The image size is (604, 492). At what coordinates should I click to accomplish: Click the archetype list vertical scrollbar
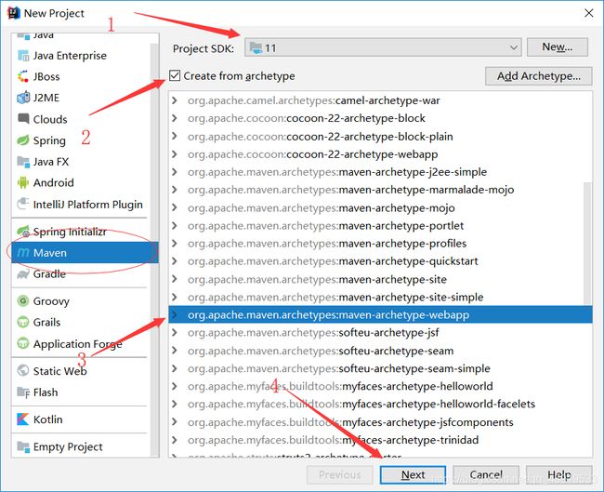click(588, 243)
